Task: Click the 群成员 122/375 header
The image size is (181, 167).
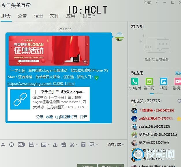Action: coord(145,101)
